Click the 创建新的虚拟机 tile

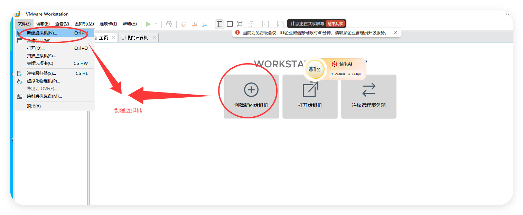[x=251, y=97]
